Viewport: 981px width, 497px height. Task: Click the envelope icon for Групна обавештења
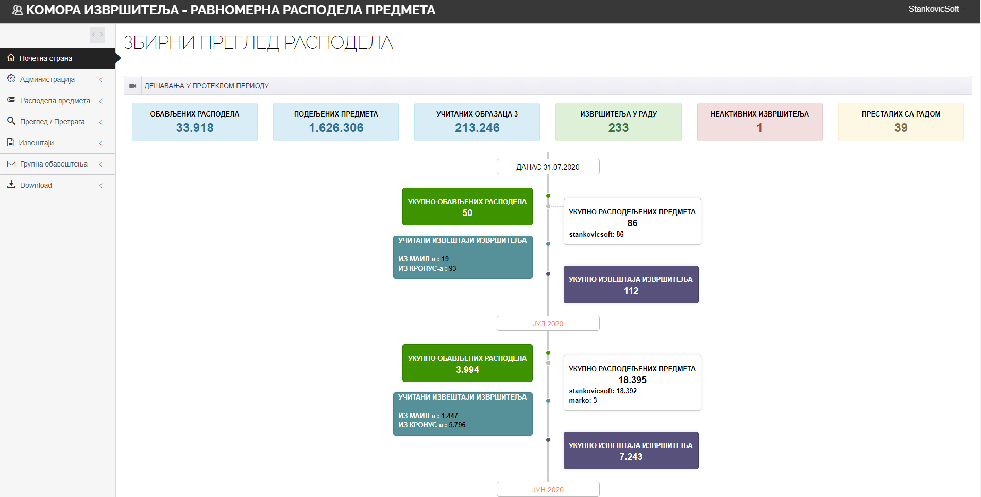11,164
